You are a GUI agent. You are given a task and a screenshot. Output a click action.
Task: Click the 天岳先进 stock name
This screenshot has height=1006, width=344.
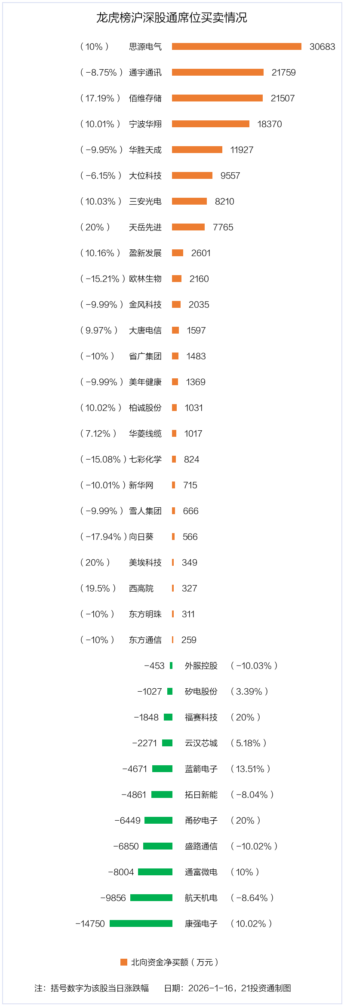click(145, 227)
